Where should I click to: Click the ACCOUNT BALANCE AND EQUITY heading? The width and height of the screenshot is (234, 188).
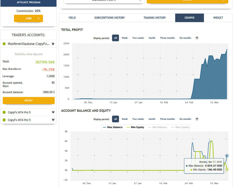tap(86, 111)
